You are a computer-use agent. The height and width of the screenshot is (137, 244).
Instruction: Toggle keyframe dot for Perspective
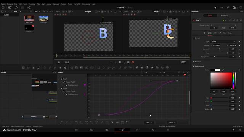pyautogui.click(x=239, y=57)
